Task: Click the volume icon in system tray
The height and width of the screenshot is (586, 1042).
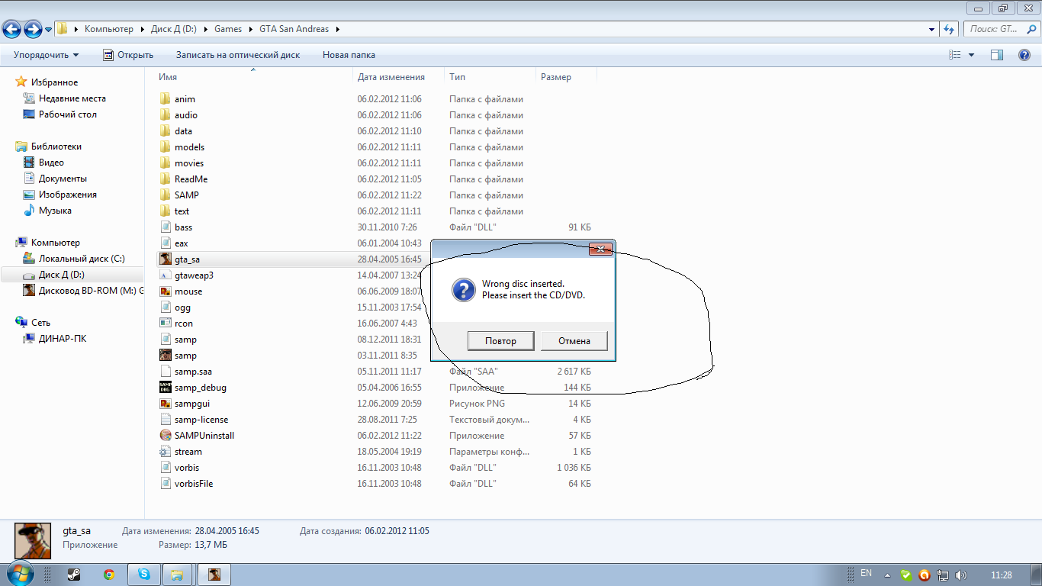Action: [960, 575]
